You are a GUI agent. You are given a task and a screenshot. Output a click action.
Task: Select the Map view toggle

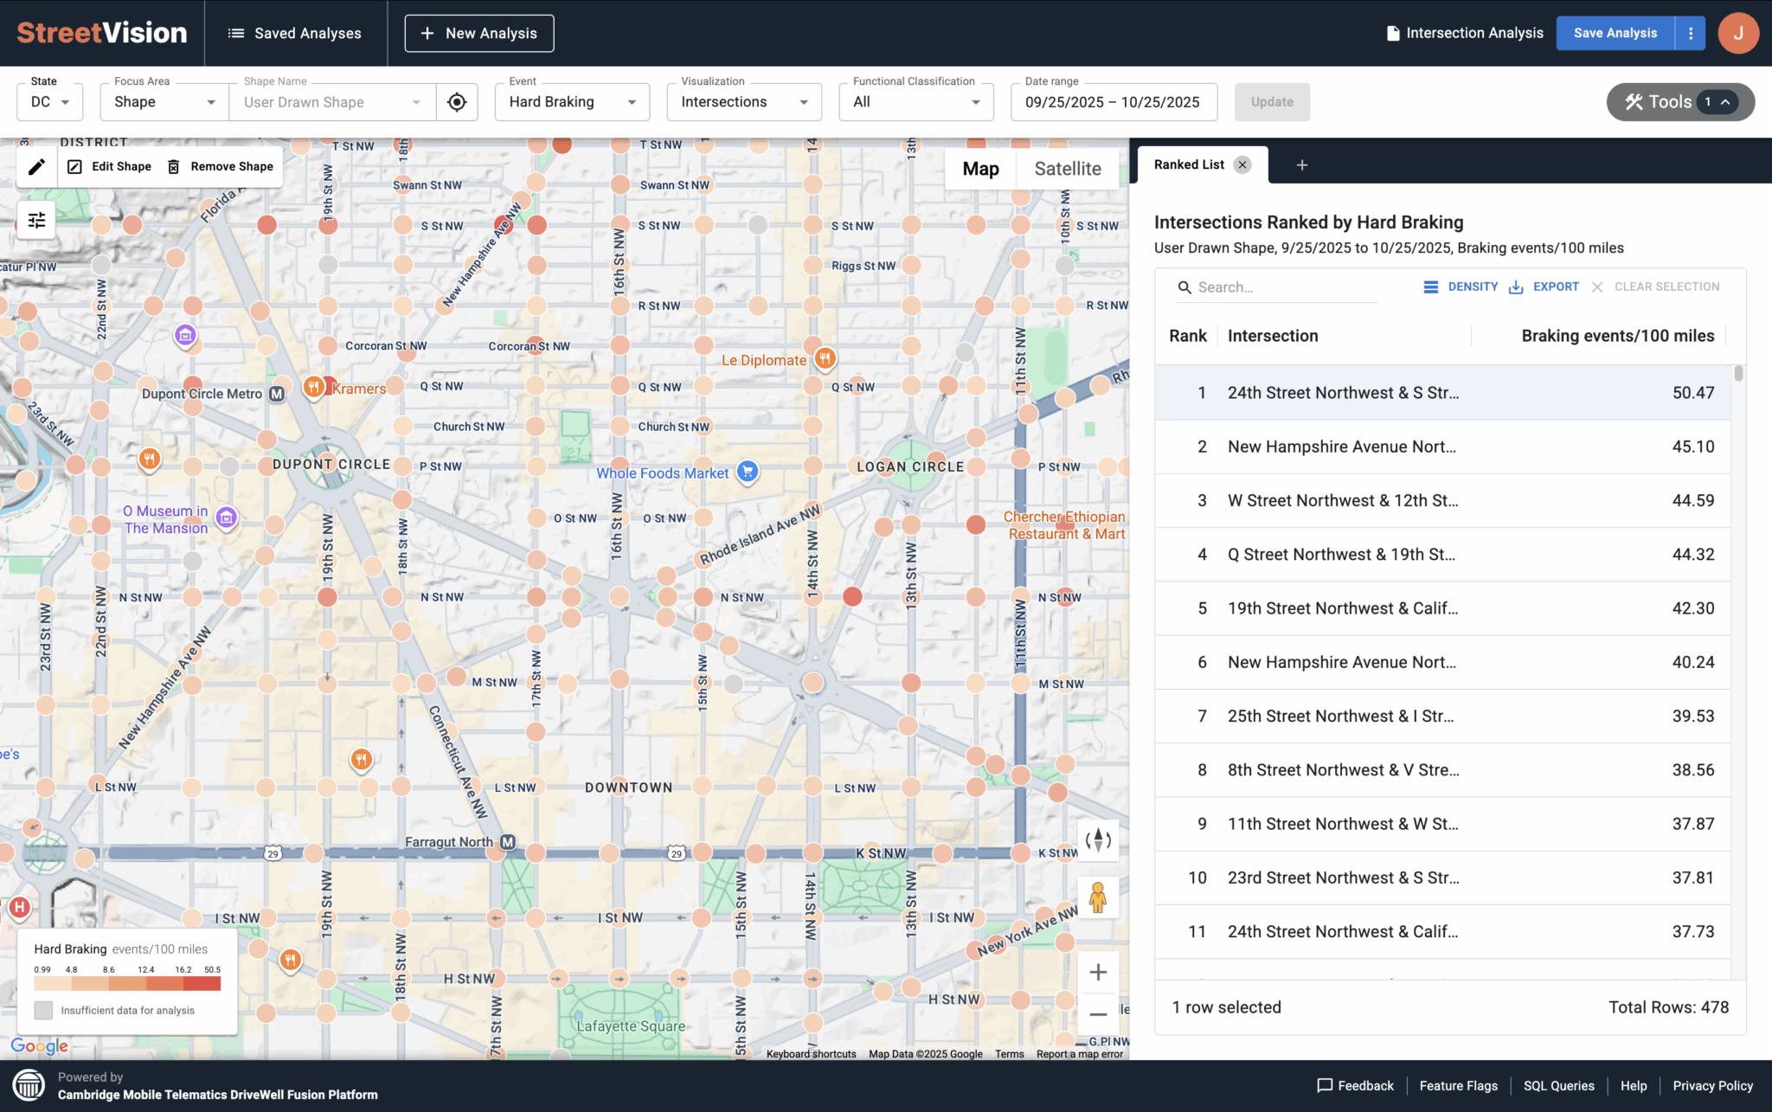click(980, 169)
